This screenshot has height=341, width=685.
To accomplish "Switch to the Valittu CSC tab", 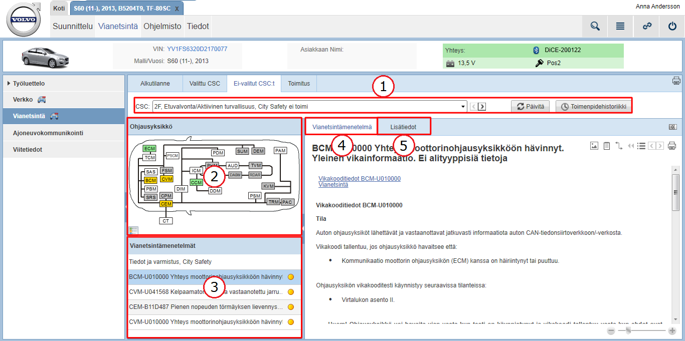I will pyautogui.click(x=205, y=84).
